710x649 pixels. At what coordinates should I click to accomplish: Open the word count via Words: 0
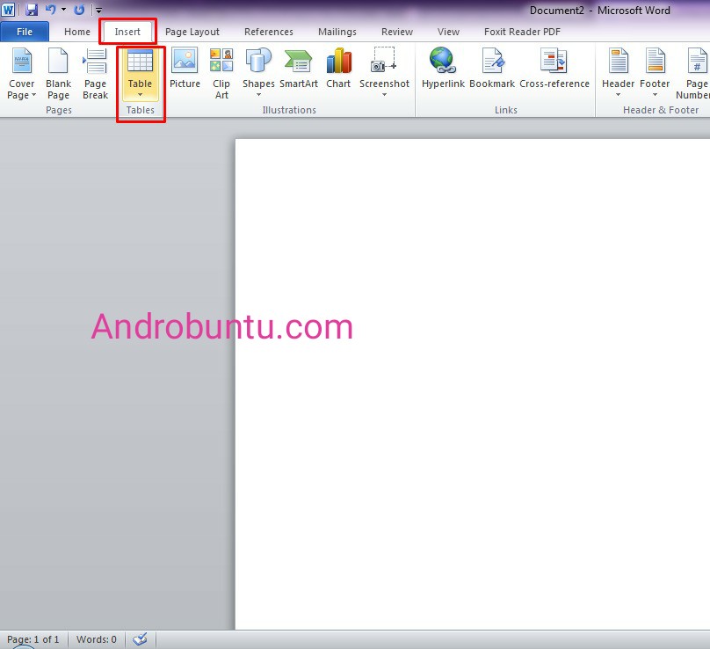click(x=96, y=639)
